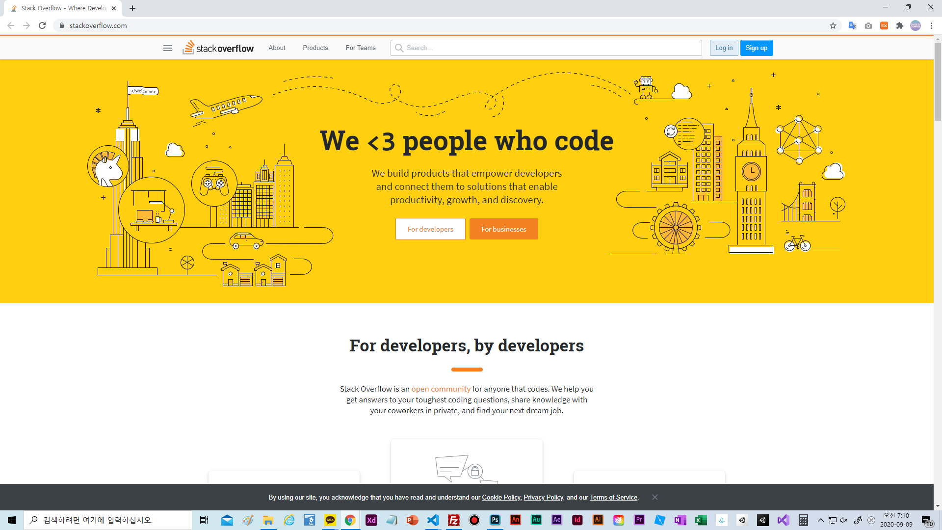Open Adobe Audition from the taskbar
This screenshot has height=530, width=942.
[x=536, y=520]
